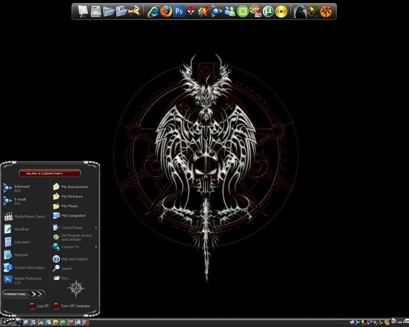Click the taskbar clock in system tray

399,322
